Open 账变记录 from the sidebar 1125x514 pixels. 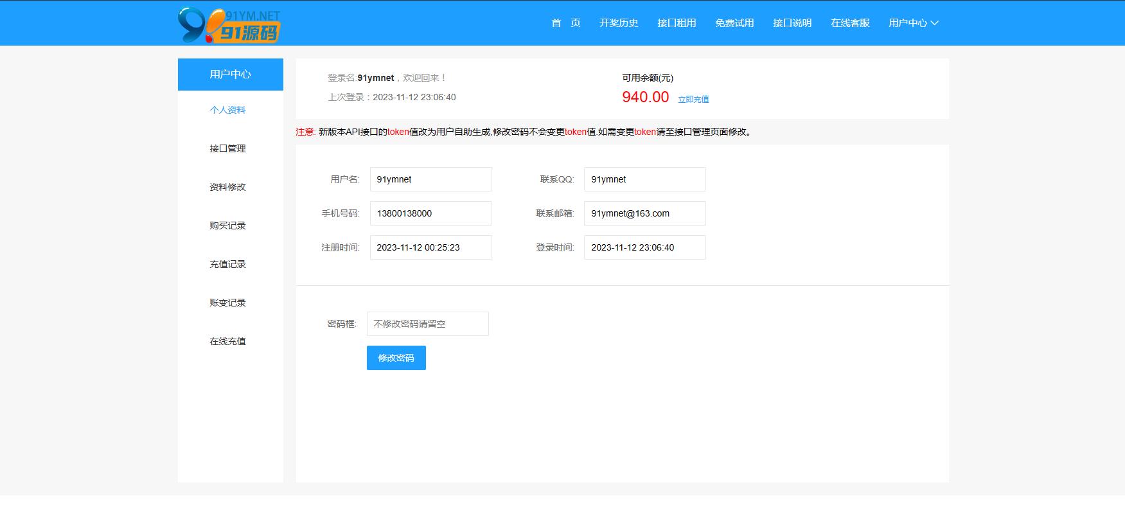click(x=227, y=303)
